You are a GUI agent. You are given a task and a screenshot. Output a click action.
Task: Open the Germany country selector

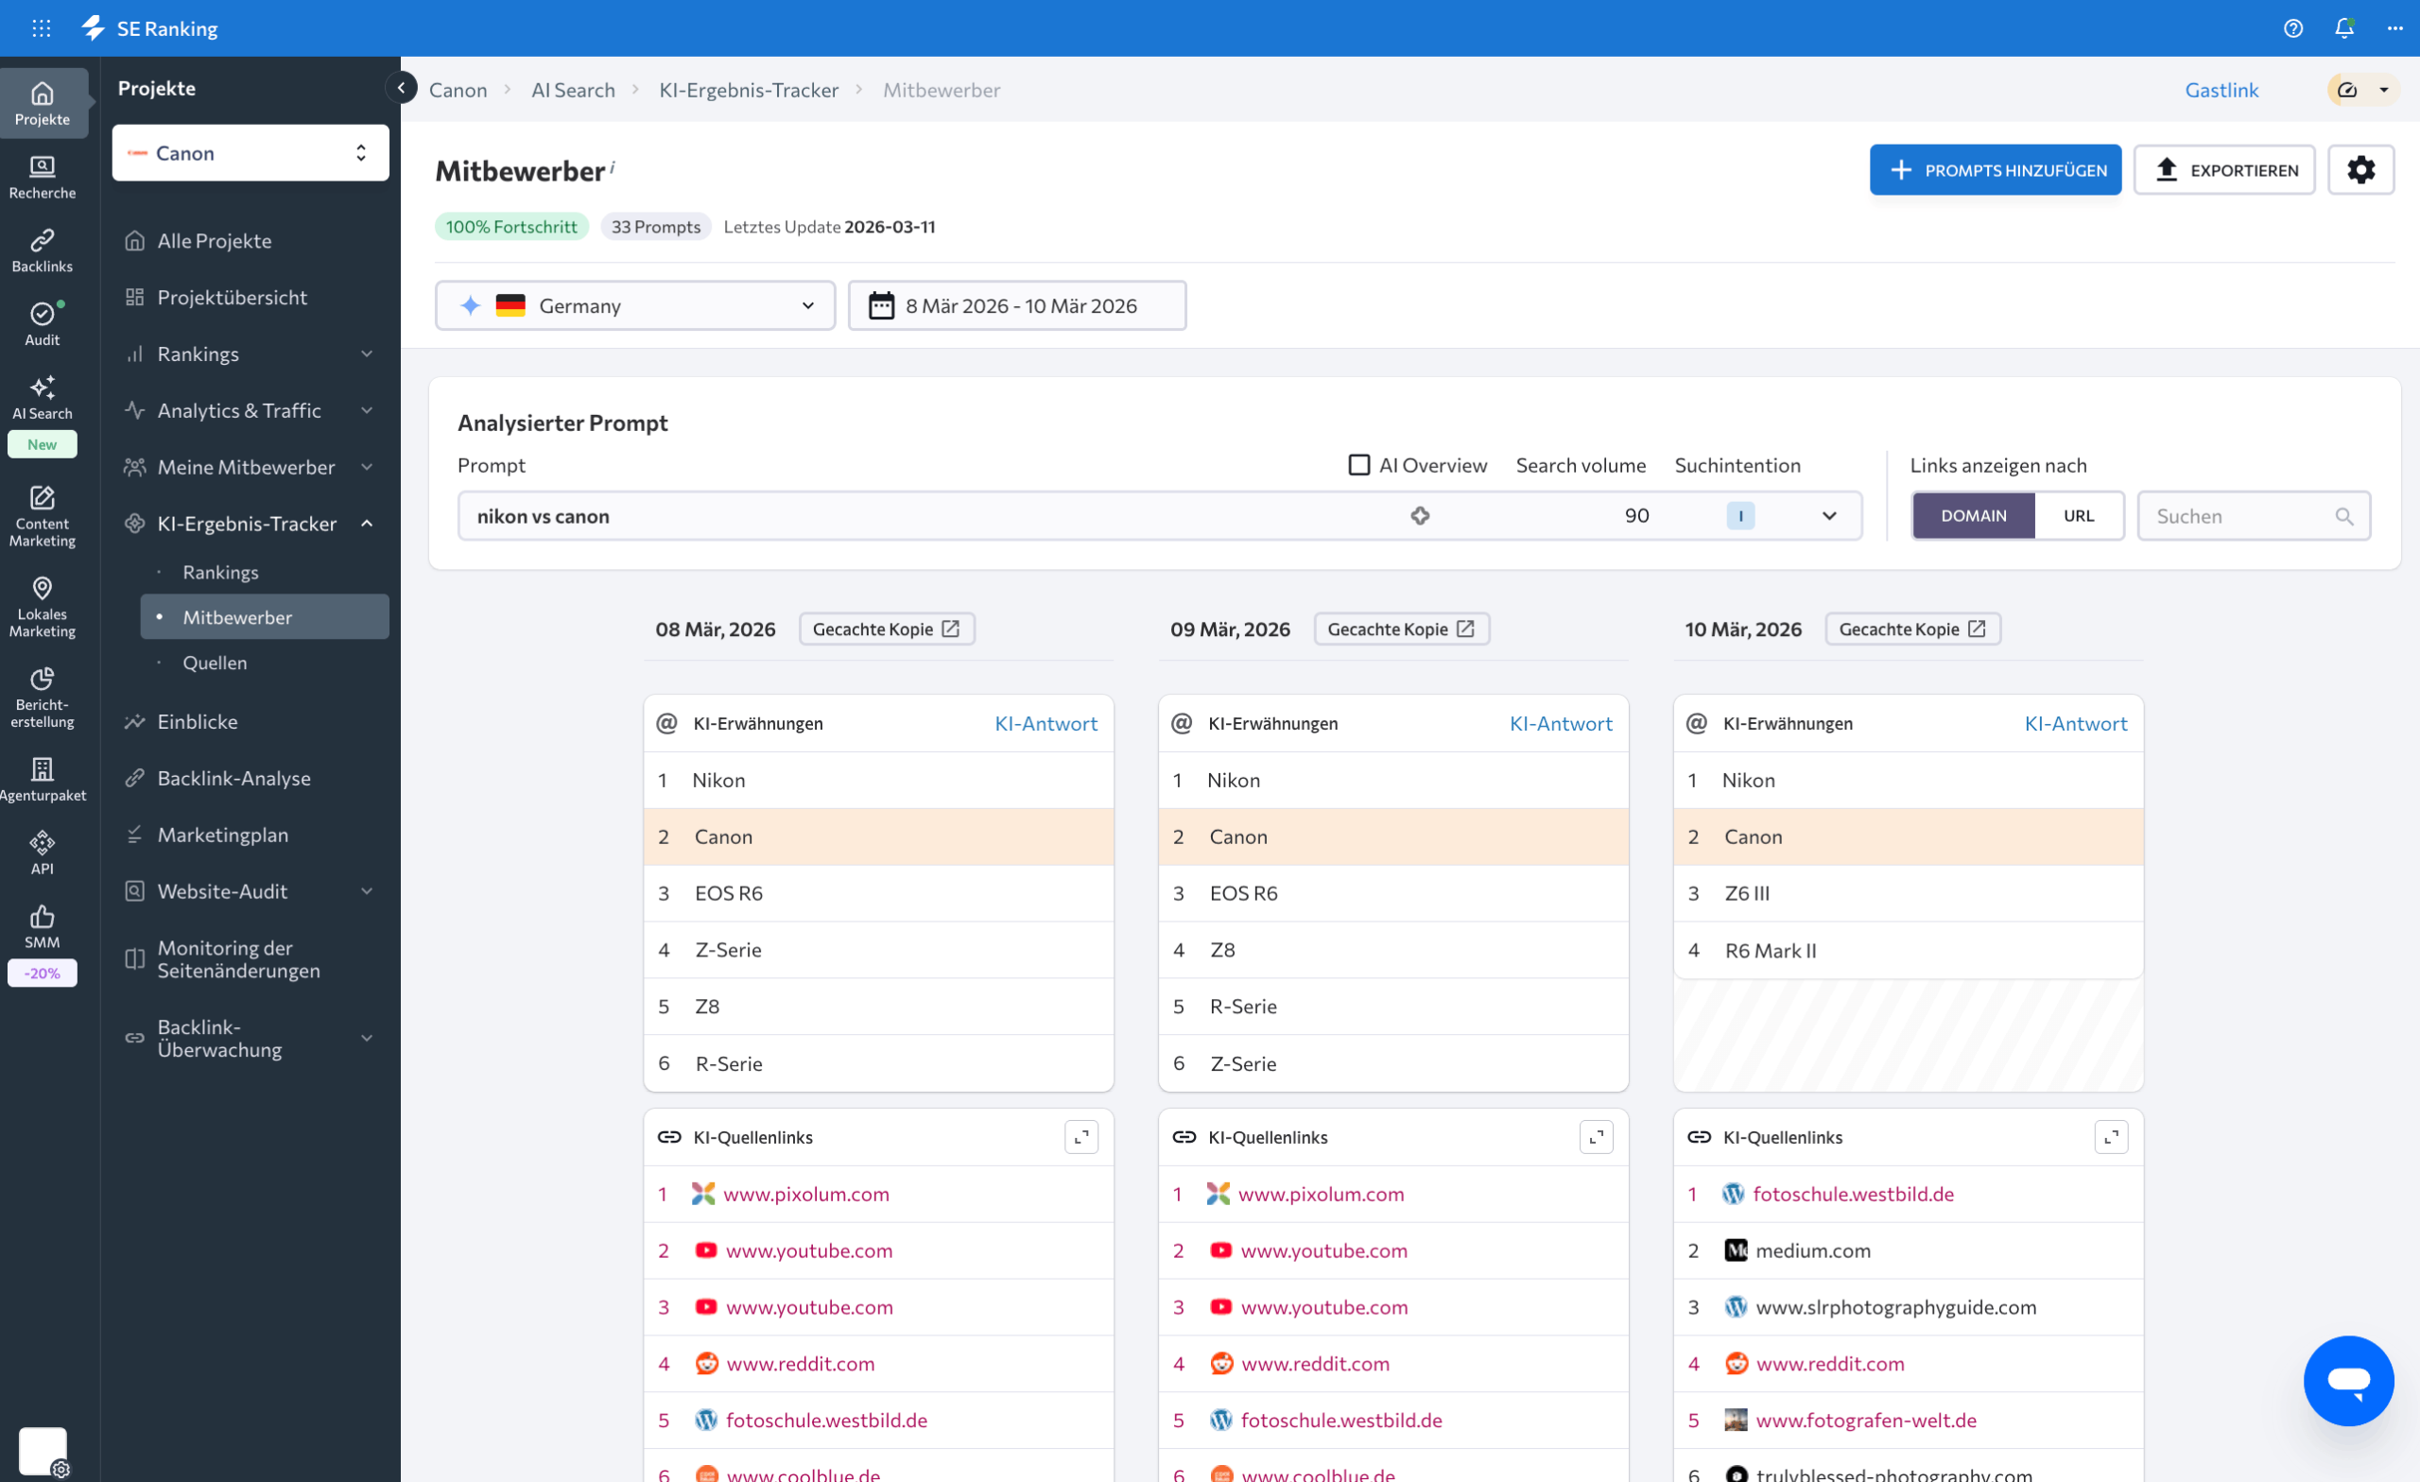pyautogui.click(x=635, y=305)
